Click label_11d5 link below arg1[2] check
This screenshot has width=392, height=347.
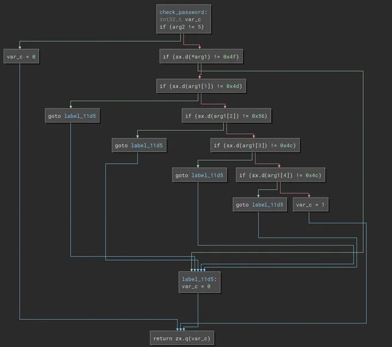[147, 145]
